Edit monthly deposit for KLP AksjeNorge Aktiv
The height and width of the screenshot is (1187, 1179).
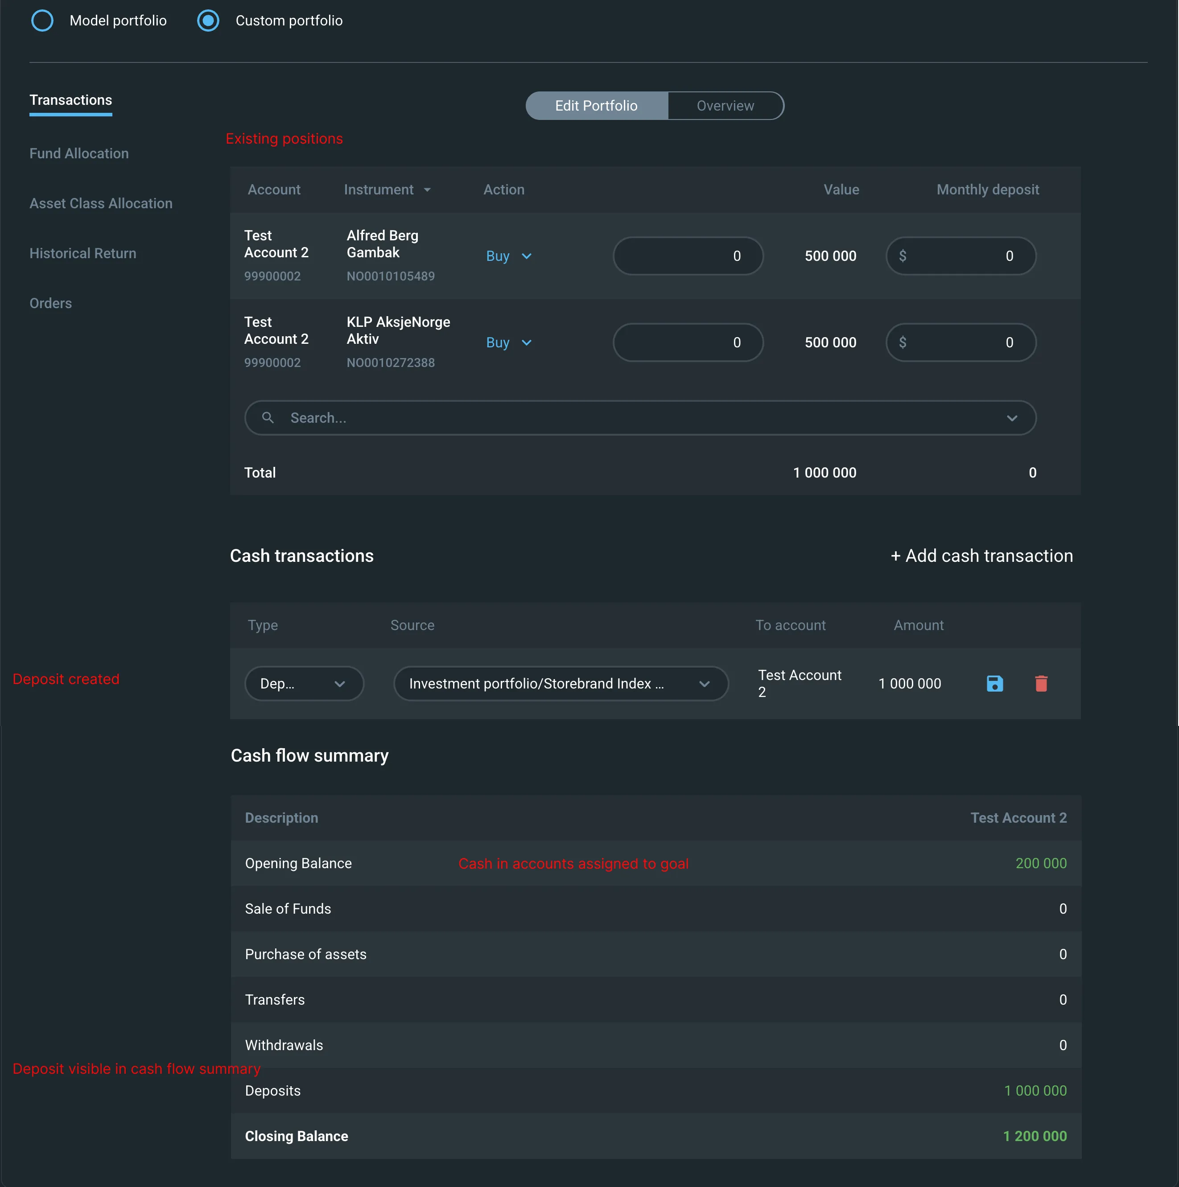[x=961, y=343]
